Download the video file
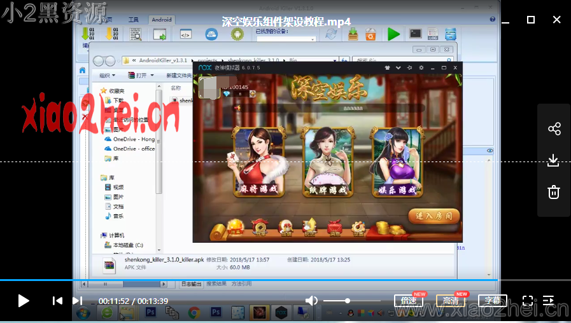The image size is (571, 323). [554, 160]
